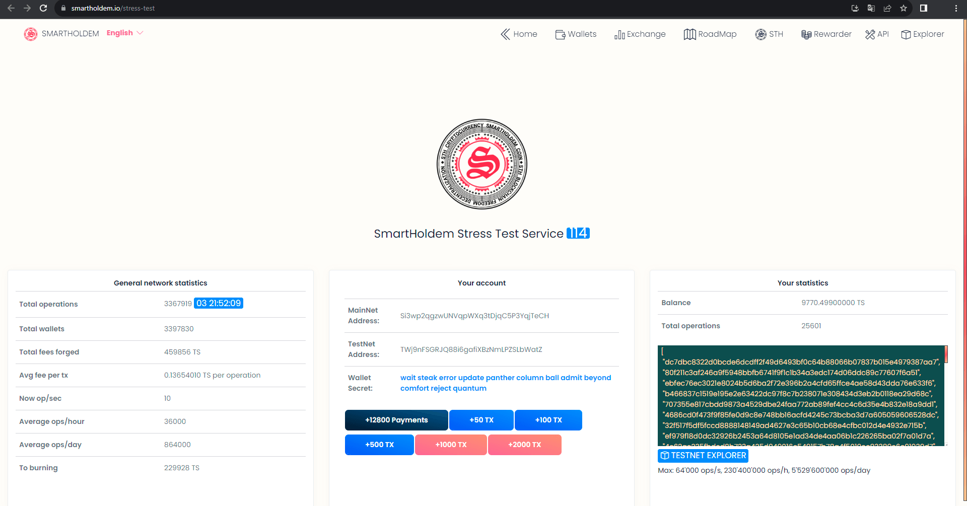Click the +1000 TX button

point(451,445)
